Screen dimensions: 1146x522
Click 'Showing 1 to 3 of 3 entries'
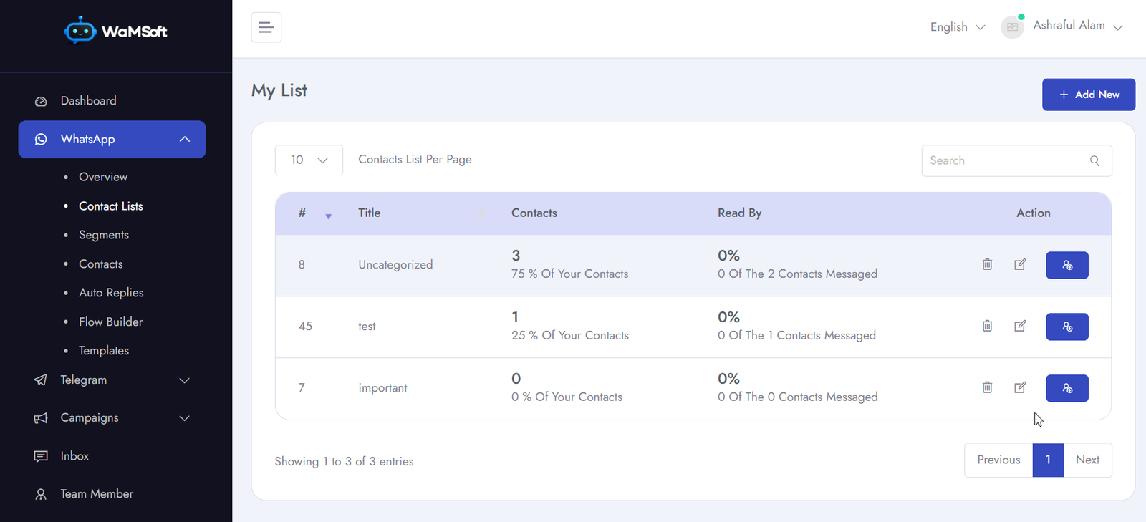[x=345, y=462]
